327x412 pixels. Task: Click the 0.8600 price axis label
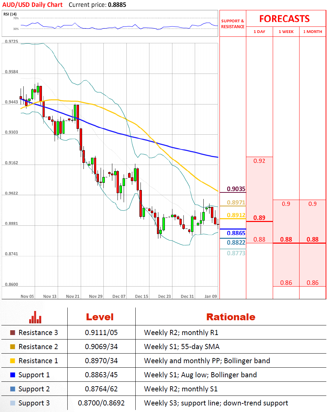[x=12, y=285]
